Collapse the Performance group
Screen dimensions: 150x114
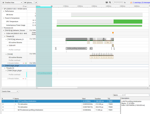point(4,11)
